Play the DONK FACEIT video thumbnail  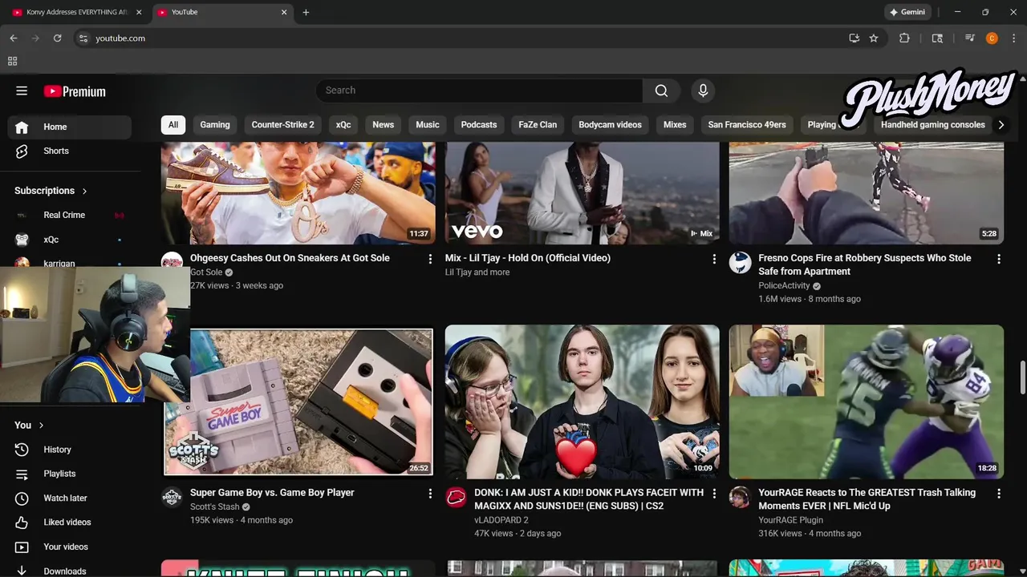click(582, 401)
